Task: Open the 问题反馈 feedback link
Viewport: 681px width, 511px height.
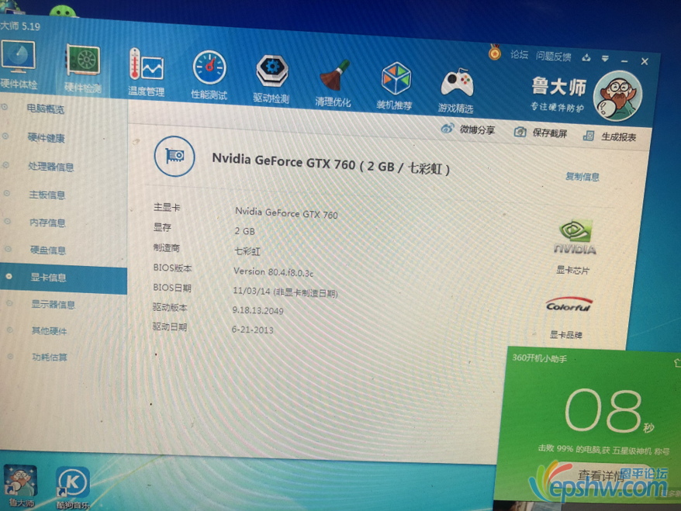Action: pos(553,57)
